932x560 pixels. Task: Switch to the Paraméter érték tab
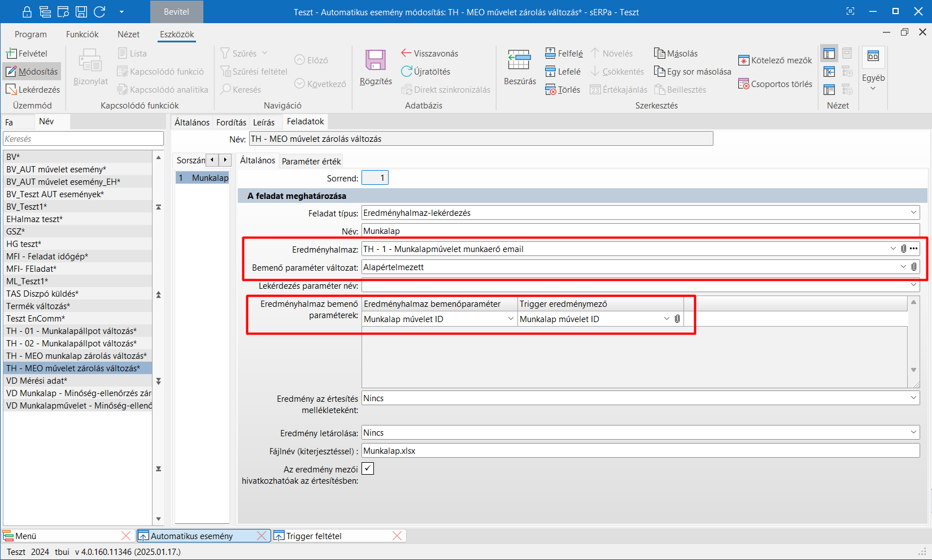pyautogui.click(x=311, y=161)
